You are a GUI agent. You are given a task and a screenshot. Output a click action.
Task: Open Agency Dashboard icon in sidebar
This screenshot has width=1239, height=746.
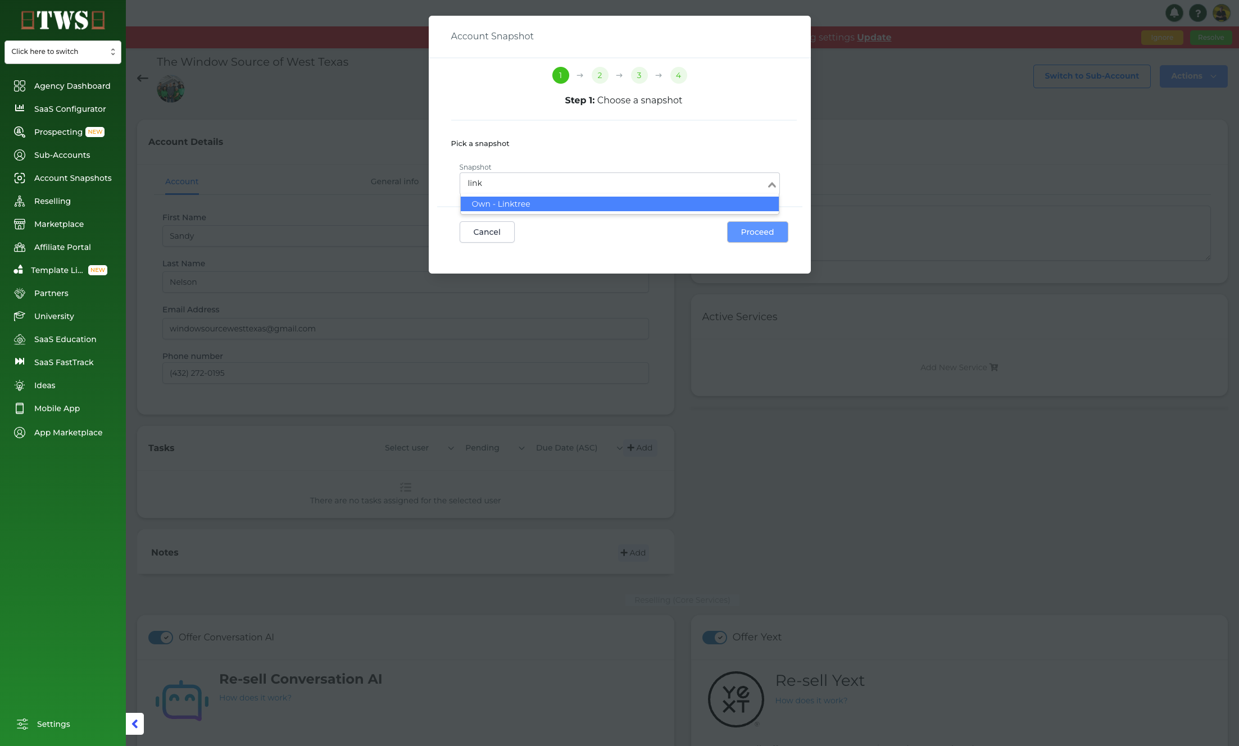pos(20,86)
